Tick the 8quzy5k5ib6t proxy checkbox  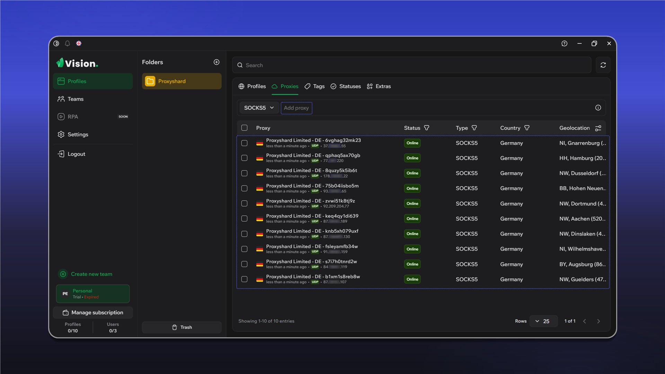coord(245,173)
